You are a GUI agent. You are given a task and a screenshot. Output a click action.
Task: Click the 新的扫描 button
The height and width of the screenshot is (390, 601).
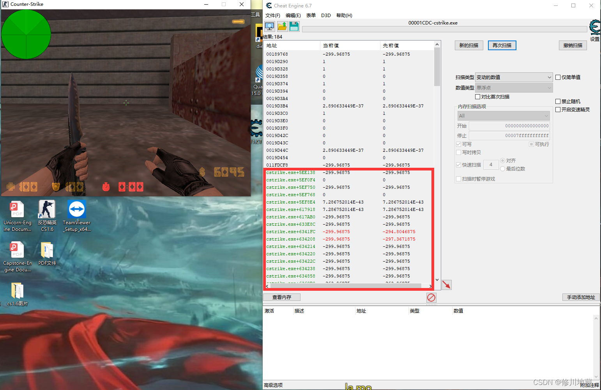pos(469,46)
